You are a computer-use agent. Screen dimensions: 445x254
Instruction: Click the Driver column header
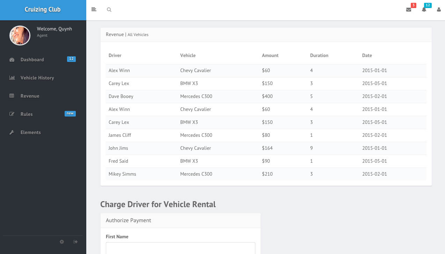[115, 55]
